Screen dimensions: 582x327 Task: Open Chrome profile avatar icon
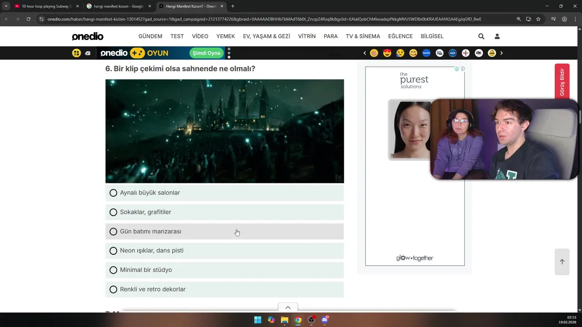pos(564,19)
